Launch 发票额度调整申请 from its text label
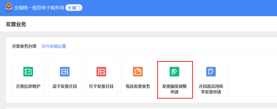Image resolution: width=277 pixels, height=109 pixels. click(174, 89)
